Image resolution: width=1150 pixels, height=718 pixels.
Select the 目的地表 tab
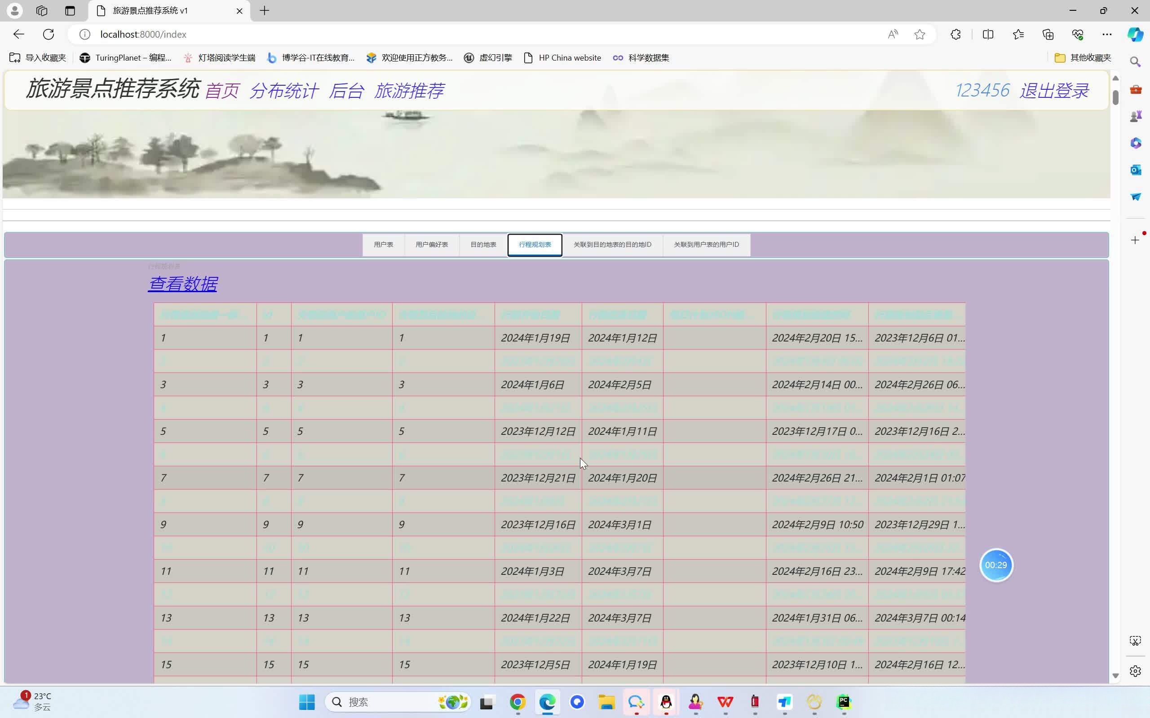click(x=483, y=245)
